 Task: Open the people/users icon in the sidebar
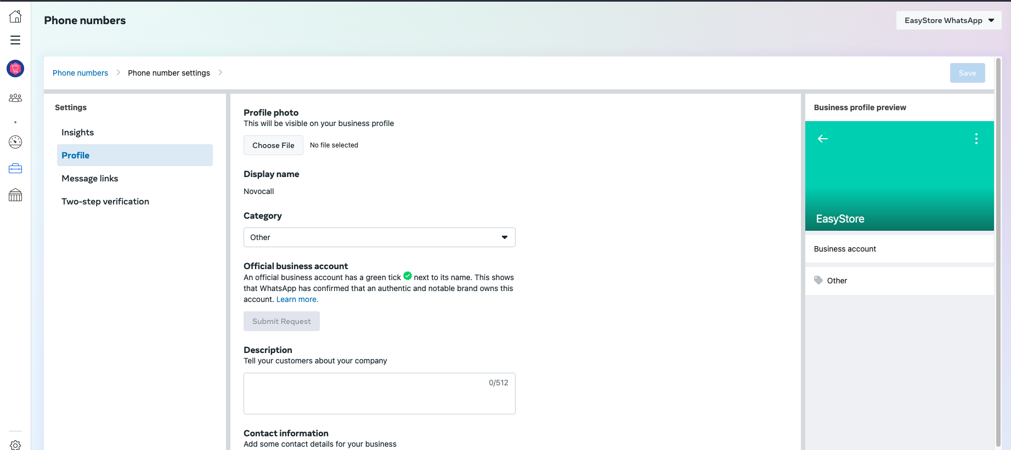pos(15,98)
